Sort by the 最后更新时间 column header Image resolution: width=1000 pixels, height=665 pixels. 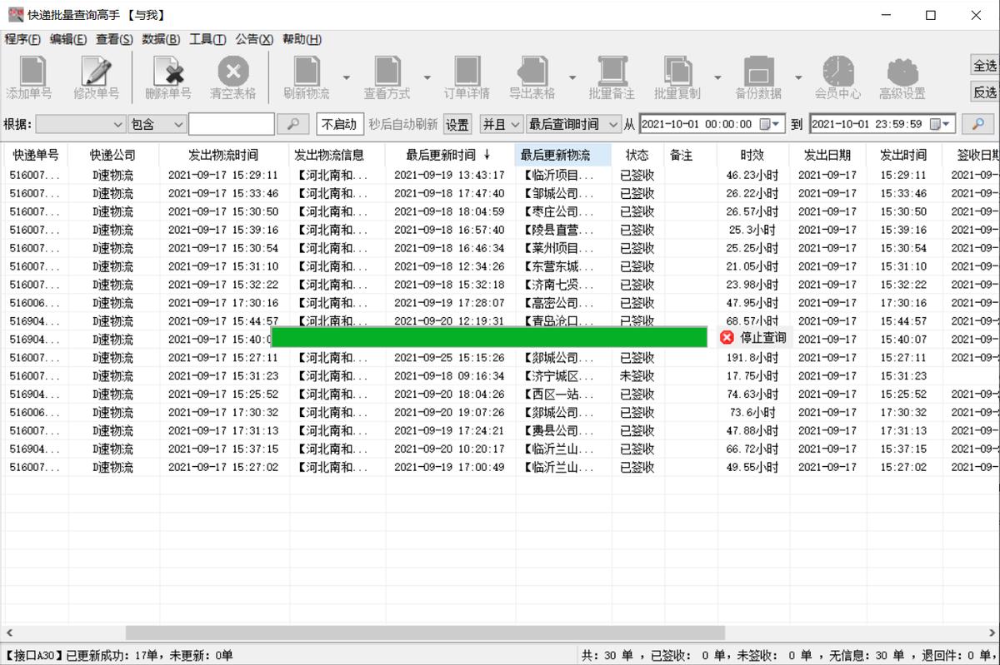coord(449,155)
